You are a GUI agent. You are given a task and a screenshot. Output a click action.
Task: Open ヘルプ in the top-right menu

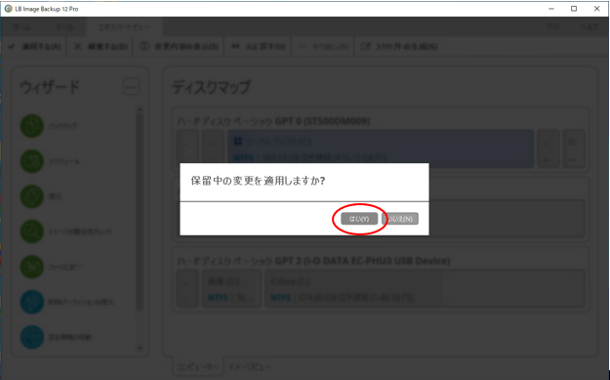coord(590,26)
